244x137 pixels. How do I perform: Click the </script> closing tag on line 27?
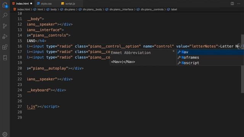50,107
